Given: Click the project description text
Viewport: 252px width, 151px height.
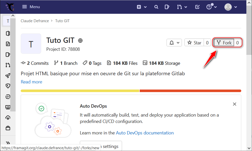Looking at the screenshot, I should click(103, 73).
